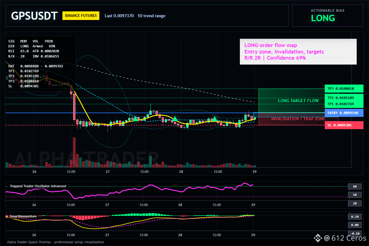Click the red SL 0.0094301 tag

tap(344, 125)
